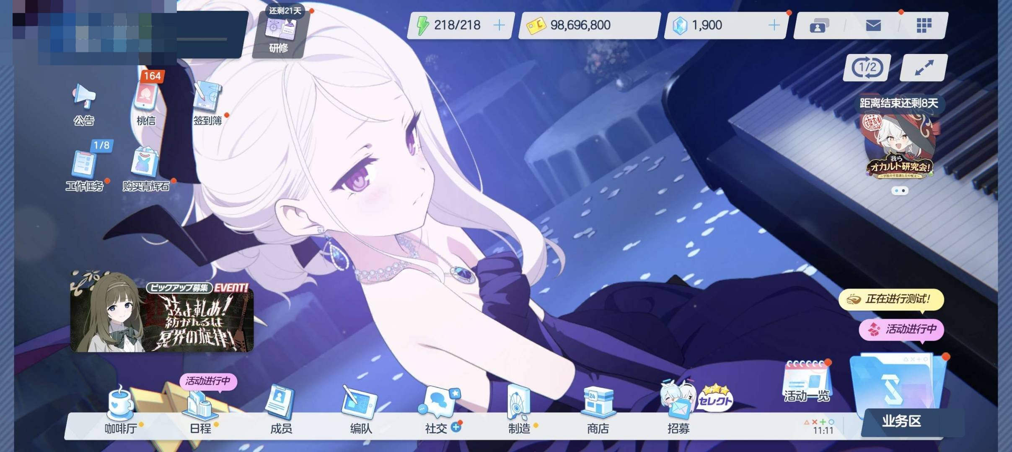Tap the セレクト selection badge above 招募
This screenshot has height=452, width=1012.
[x=715, y=398]
